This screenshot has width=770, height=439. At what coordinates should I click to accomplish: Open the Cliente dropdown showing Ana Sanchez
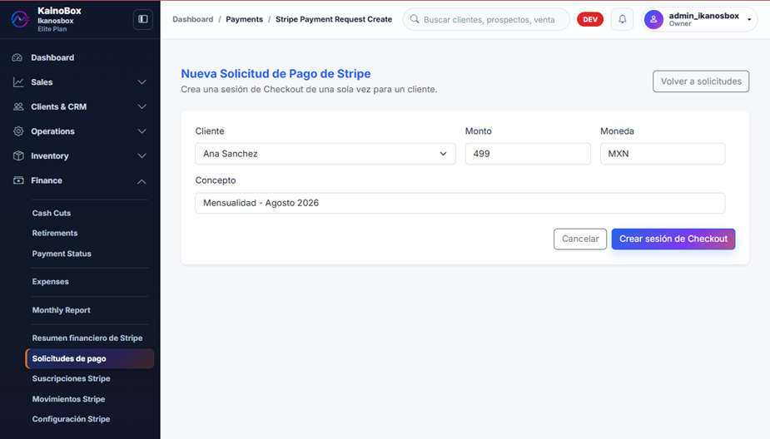(325, 154)
